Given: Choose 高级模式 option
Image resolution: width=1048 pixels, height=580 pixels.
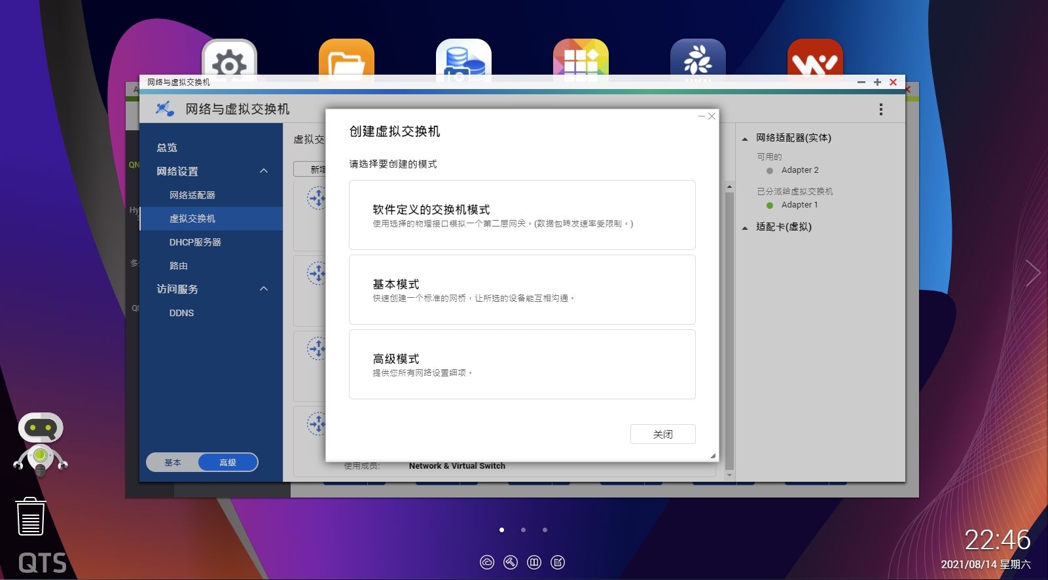Looking at the screenshot, I should 522,364.
